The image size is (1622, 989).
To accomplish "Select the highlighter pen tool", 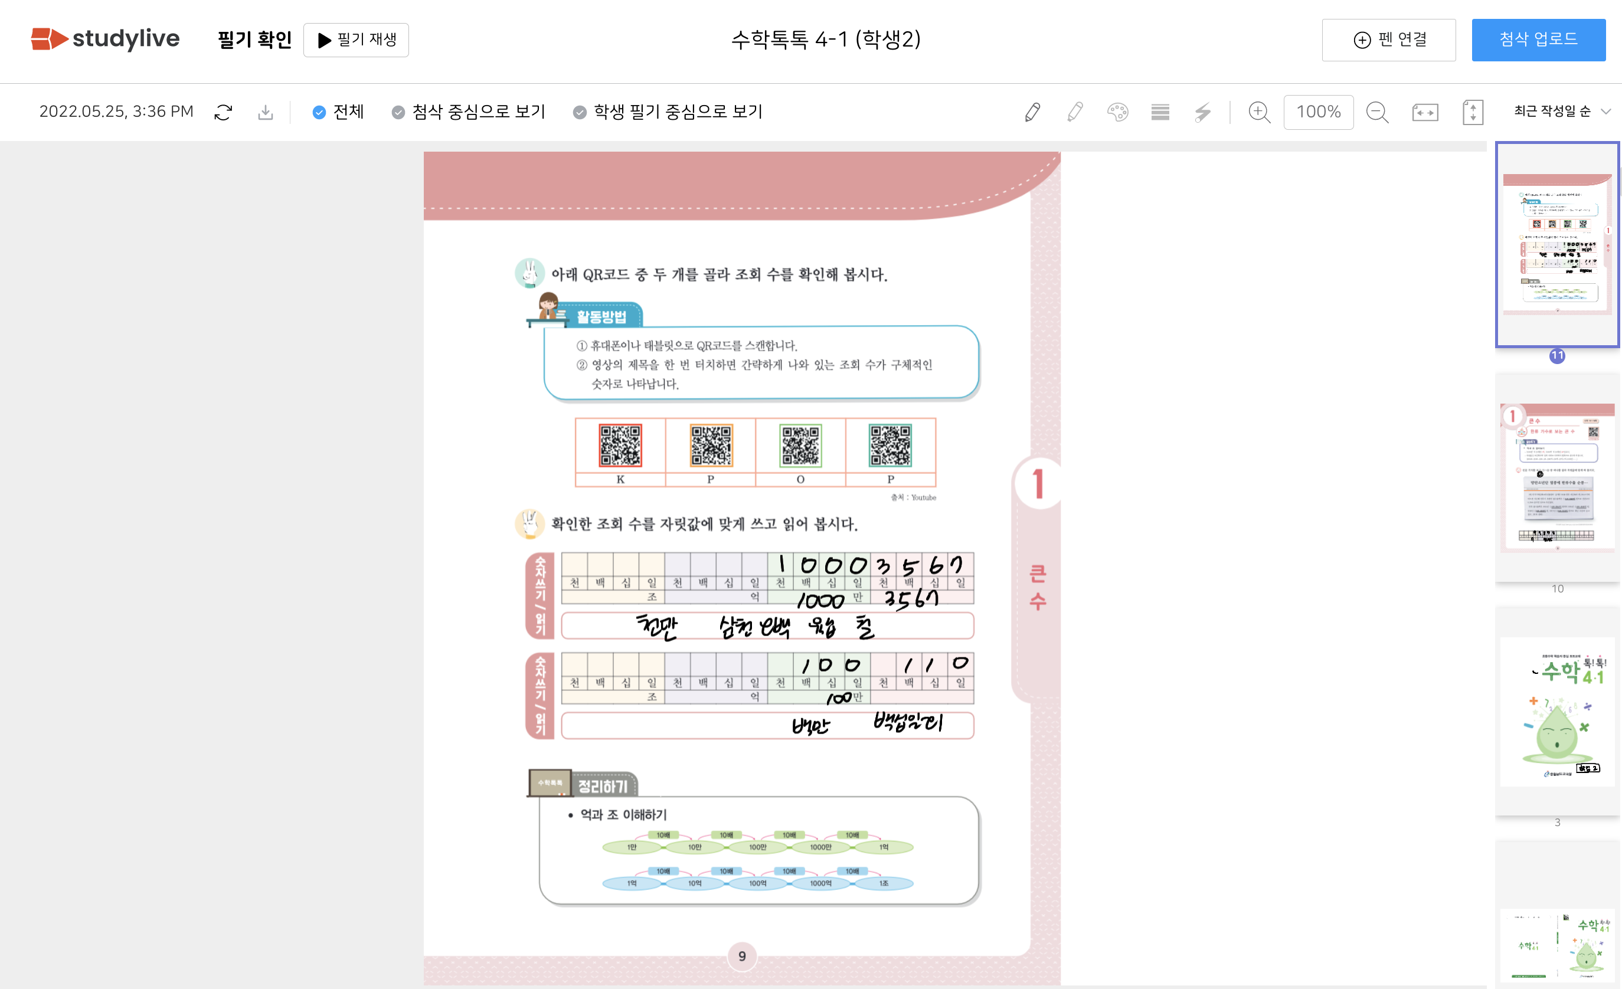I will (x=1075, y=113).
